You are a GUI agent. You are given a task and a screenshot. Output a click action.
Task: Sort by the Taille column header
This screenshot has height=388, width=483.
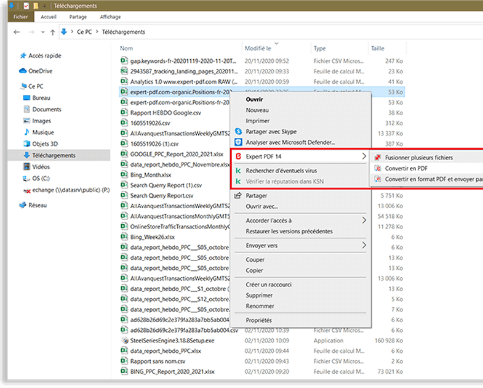377,49
